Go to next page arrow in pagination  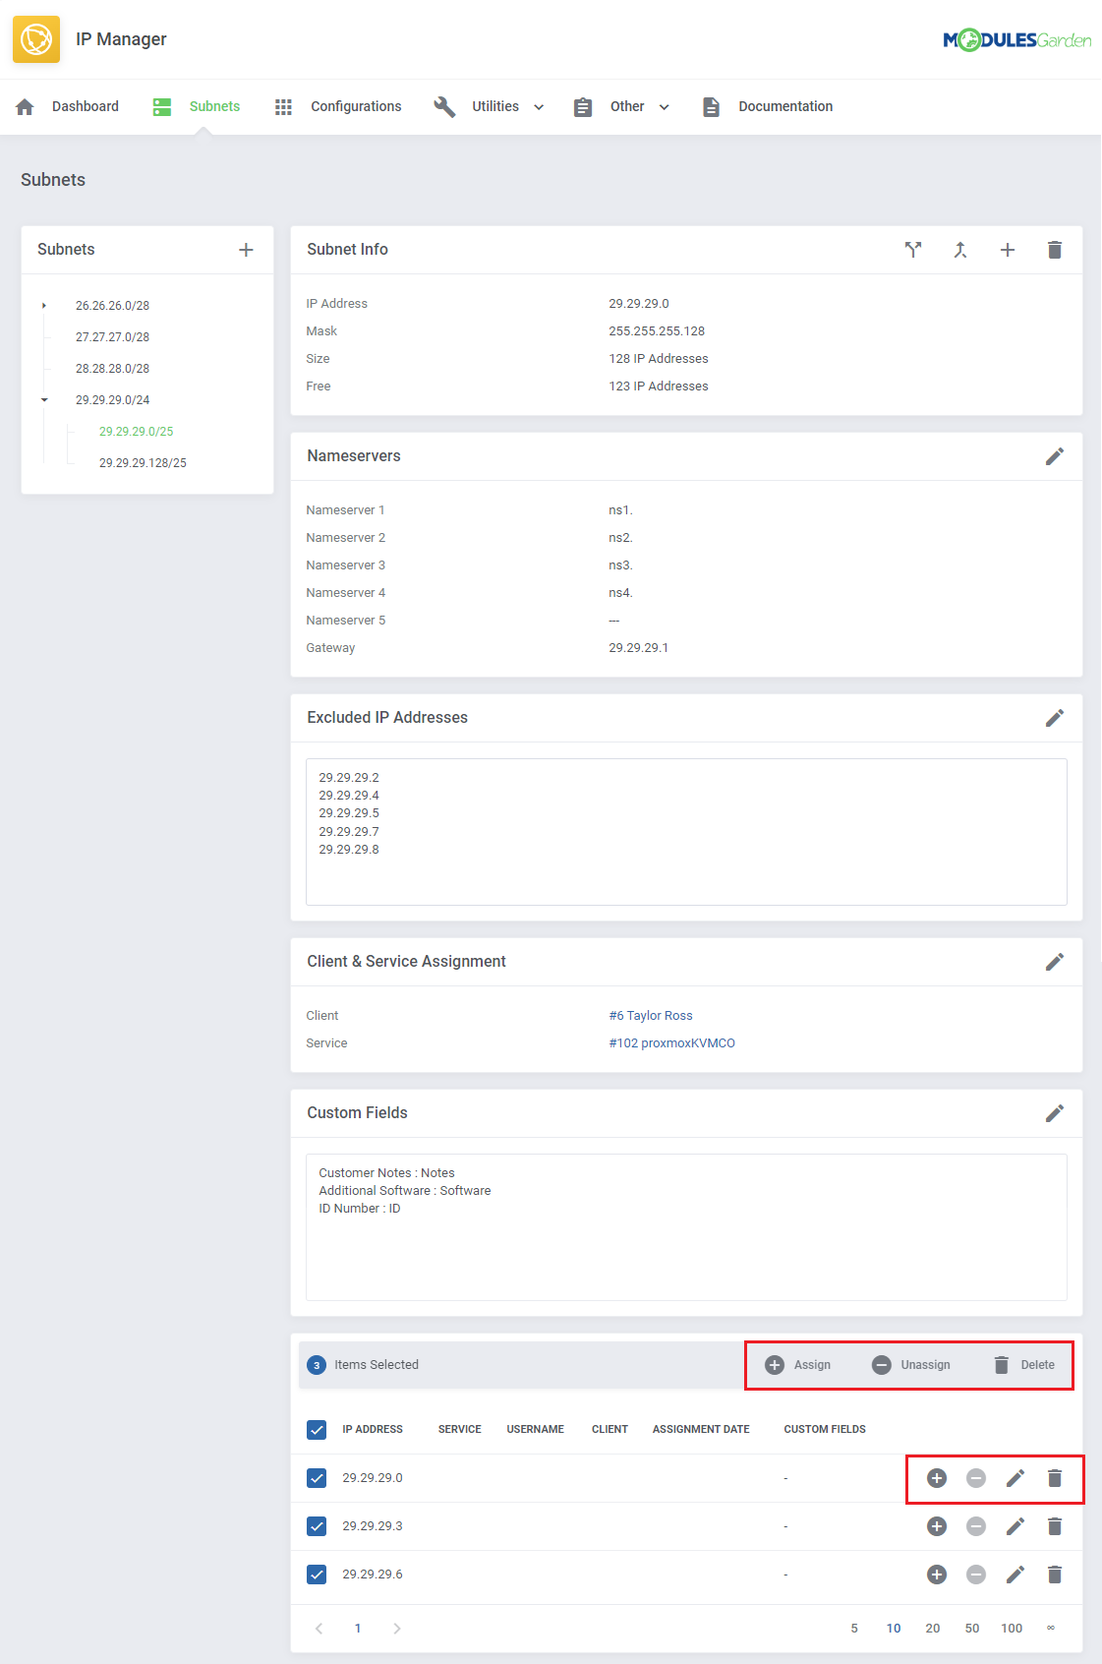pos(397,1629)
